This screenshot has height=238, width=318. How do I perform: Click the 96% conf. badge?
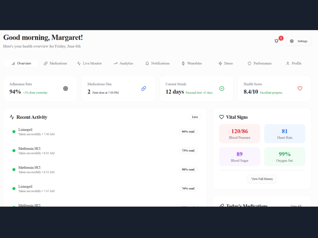pyautogui.click(x=188, y=132)
